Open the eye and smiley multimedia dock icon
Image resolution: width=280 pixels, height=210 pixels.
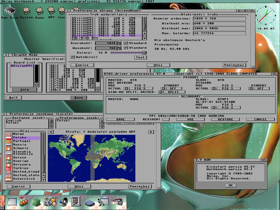tap(50, 202)
